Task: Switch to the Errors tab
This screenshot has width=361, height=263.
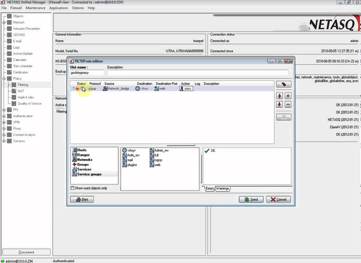Action: pos(210,188)
